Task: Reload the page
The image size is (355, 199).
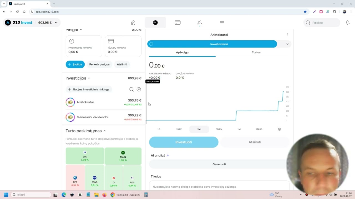Action: coord(17,12)
